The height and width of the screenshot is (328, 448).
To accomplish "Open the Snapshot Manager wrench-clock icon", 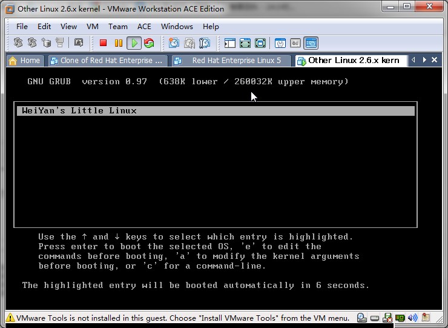I will pos(204,43).
